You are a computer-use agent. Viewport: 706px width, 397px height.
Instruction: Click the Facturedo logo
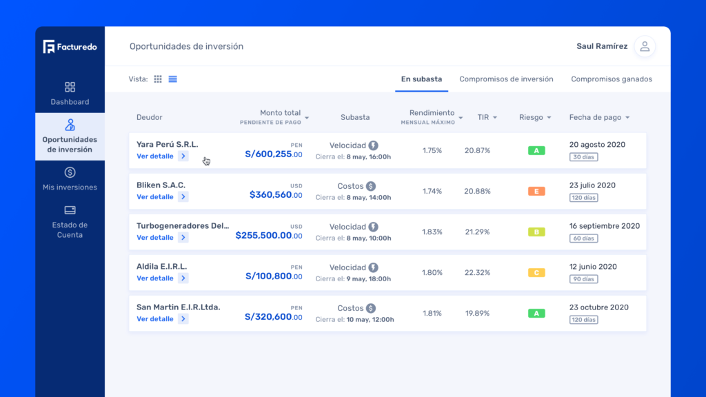pos(69,47)
